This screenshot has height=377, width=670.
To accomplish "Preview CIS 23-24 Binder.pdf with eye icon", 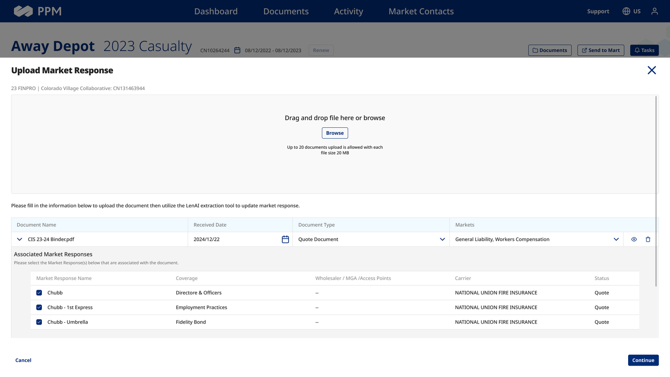I will [634, 239].
